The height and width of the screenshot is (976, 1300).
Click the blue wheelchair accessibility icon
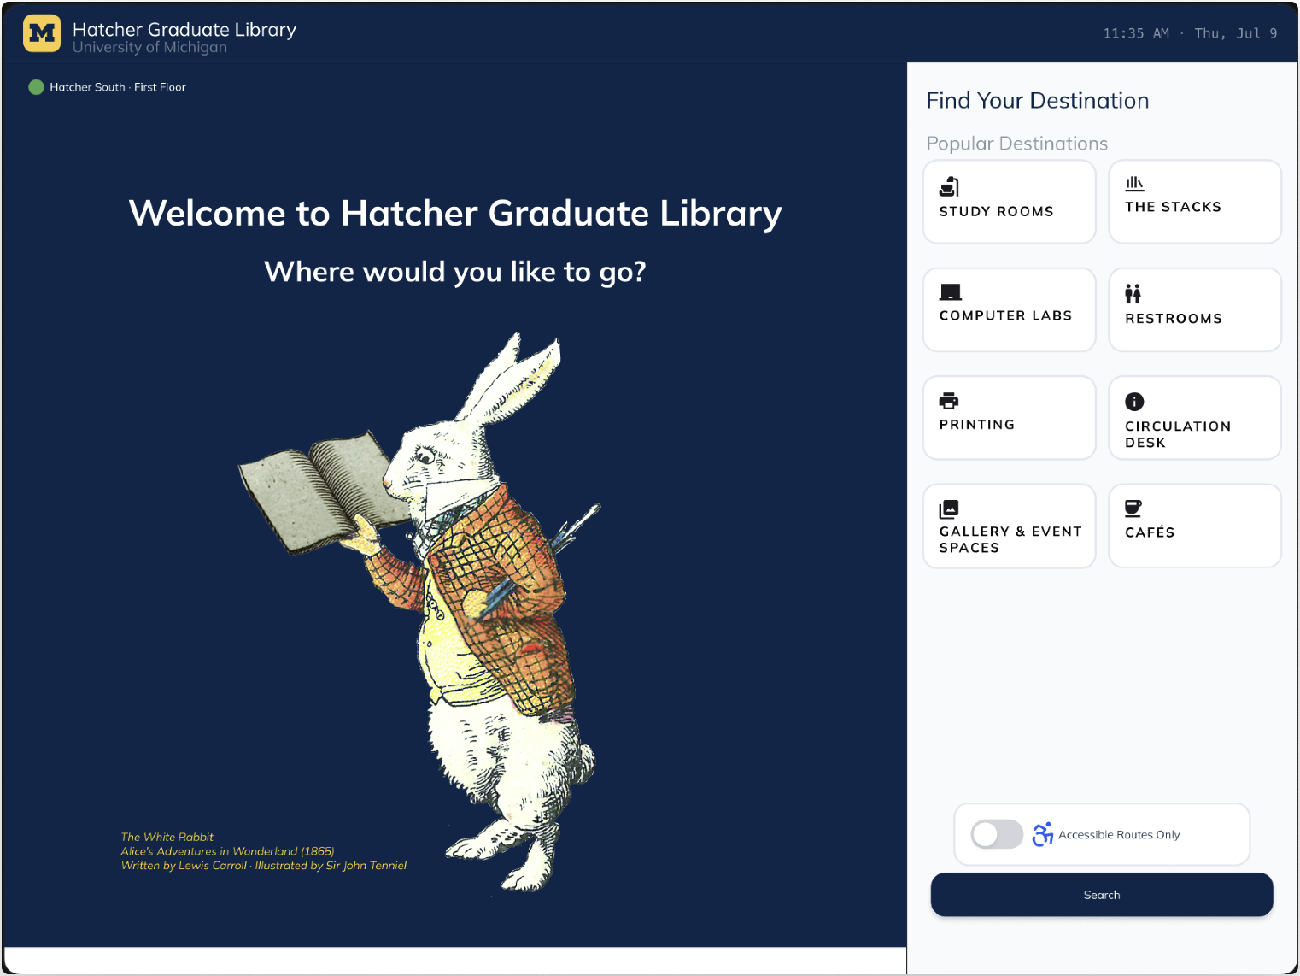pos(1042,834)
